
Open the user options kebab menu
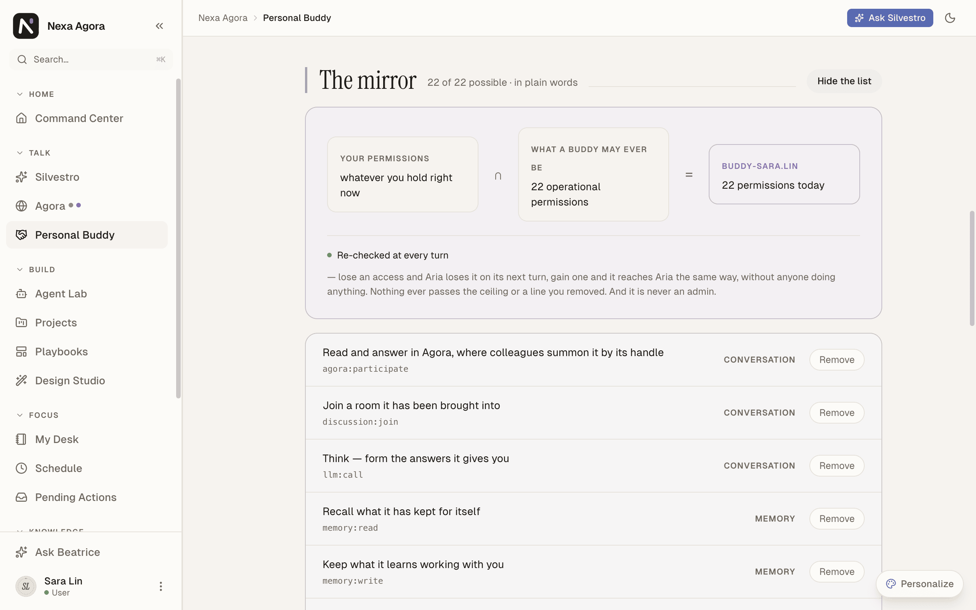coord(161,586)
